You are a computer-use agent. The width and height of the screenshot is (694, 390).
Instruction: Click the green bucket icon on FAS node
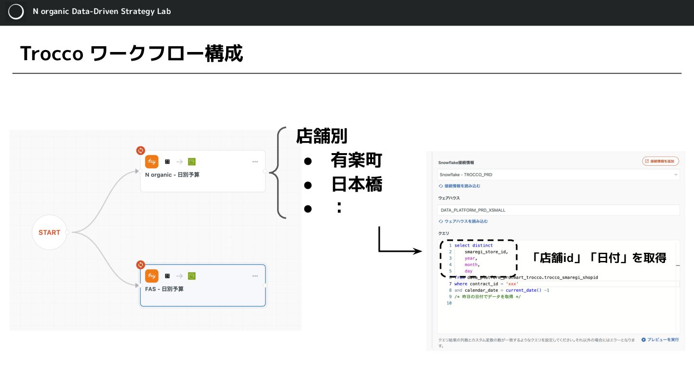coord(192,276)
